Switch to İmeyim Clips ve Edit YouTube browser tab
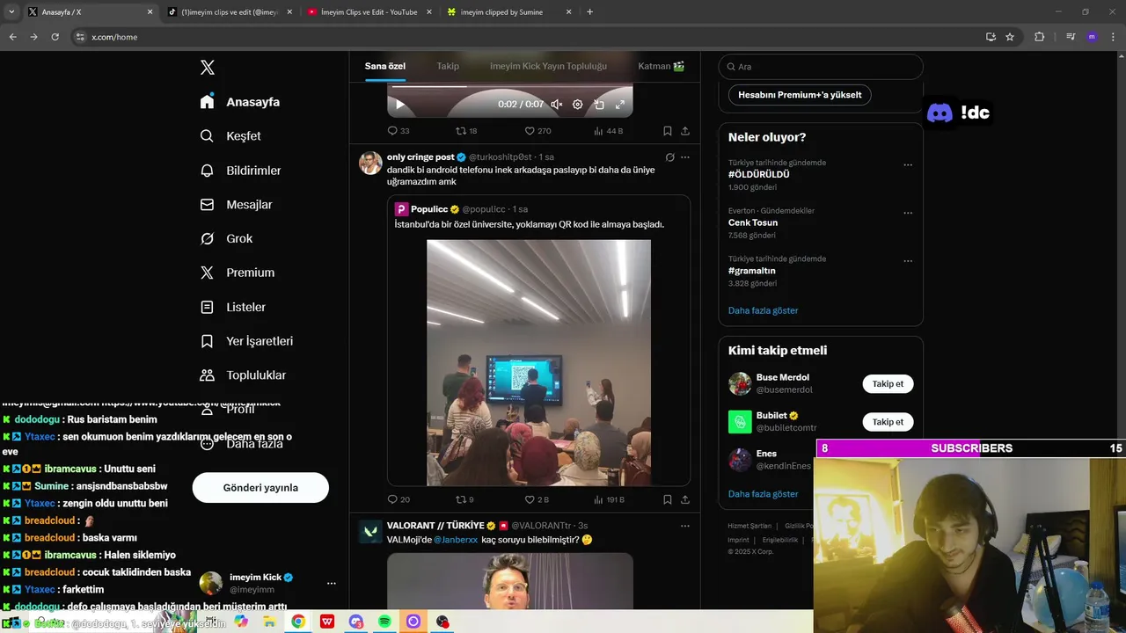 tap(368, 12)
